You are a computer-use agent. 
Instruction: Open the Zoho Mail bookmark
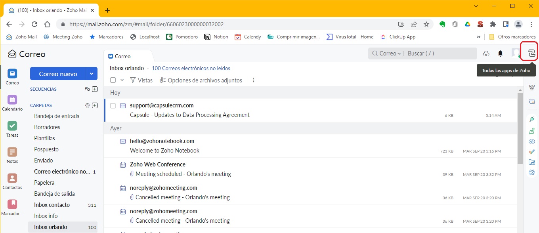pos(22,37)
